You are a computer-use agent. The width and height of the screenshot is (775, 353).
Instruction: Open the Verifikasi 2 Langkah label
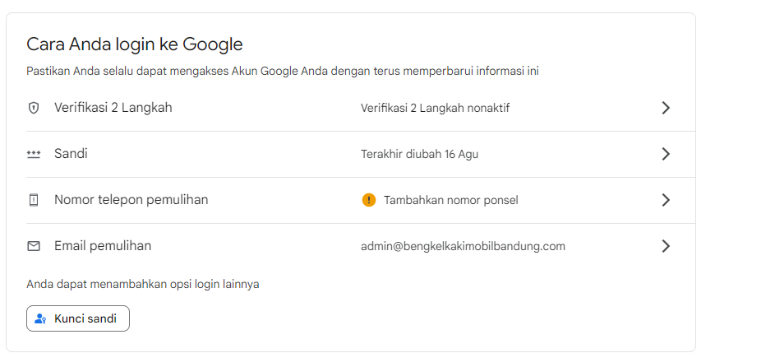coord(113,108)
